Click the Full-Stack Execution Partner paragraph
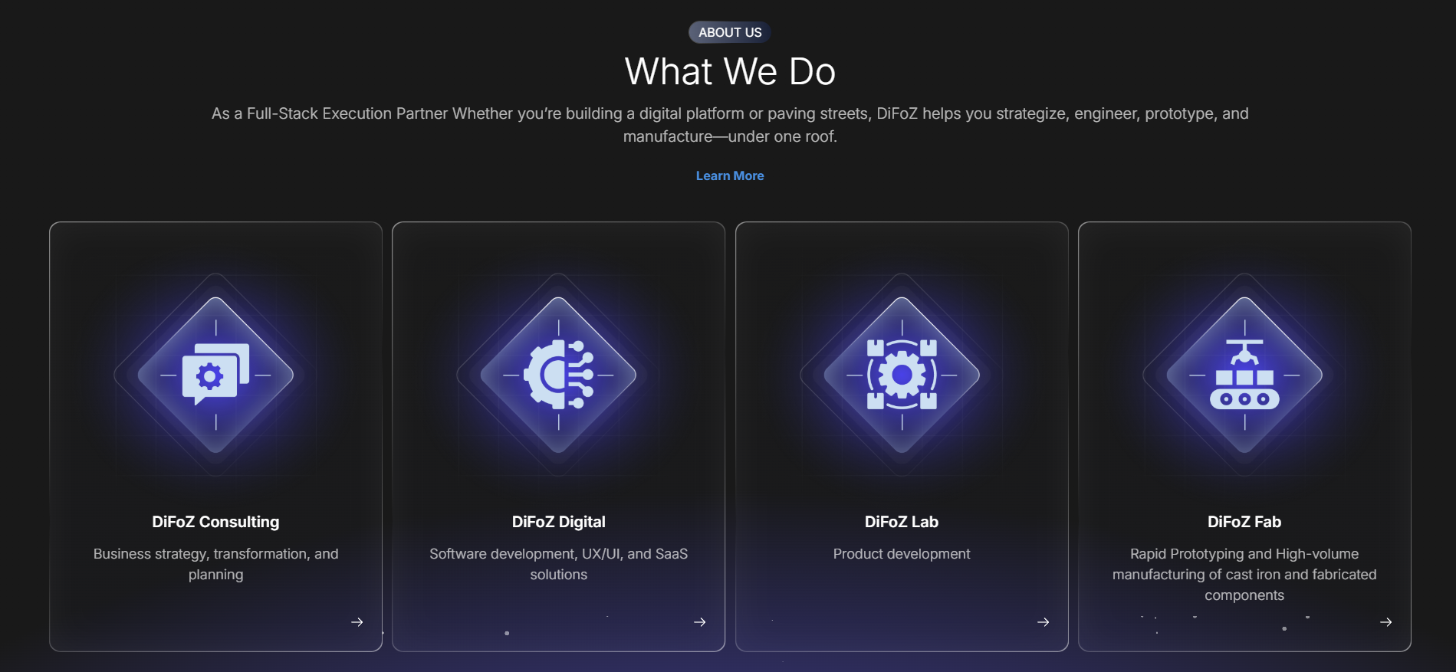1456x672 pixels. pyautogui.click(x=730, y=125)
